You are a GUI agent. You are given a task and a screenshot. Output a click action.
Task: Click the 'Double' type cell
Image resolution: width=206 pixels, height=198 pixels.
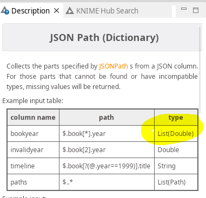tap(176, 150)
